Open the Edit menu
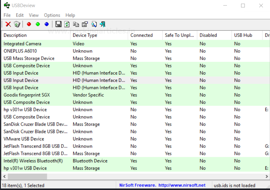 (x=20, y=15)
